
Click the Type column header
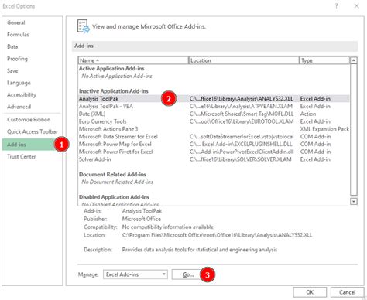coord(324,60)
